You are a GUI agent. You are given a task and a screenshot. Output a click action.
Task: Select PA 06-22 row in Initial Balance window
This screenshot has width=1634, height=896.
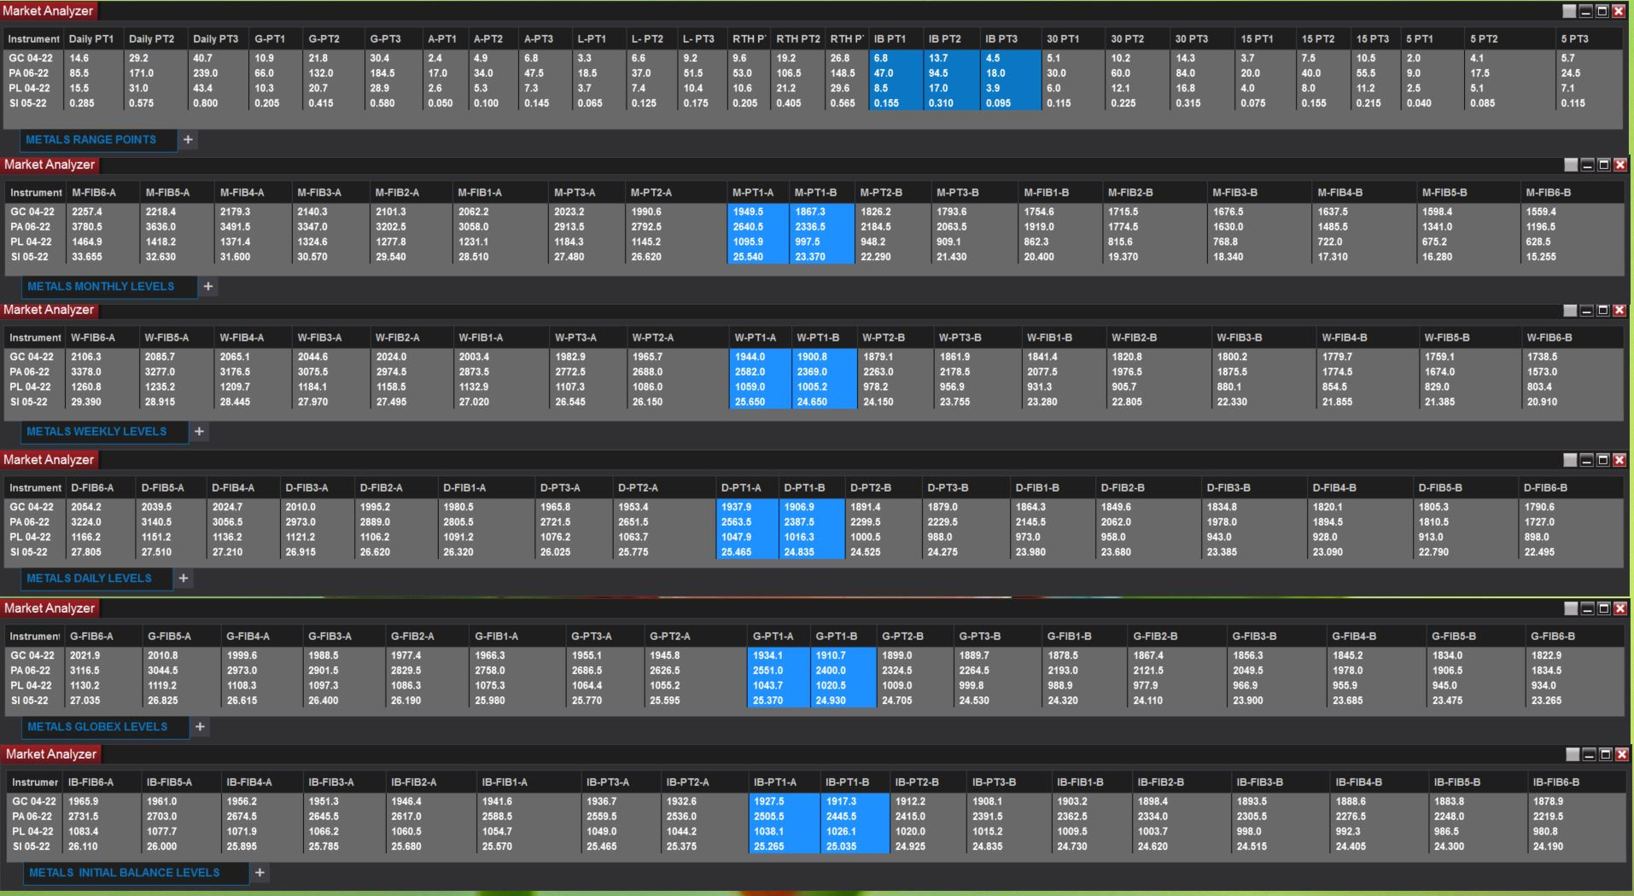coord(815,817)
